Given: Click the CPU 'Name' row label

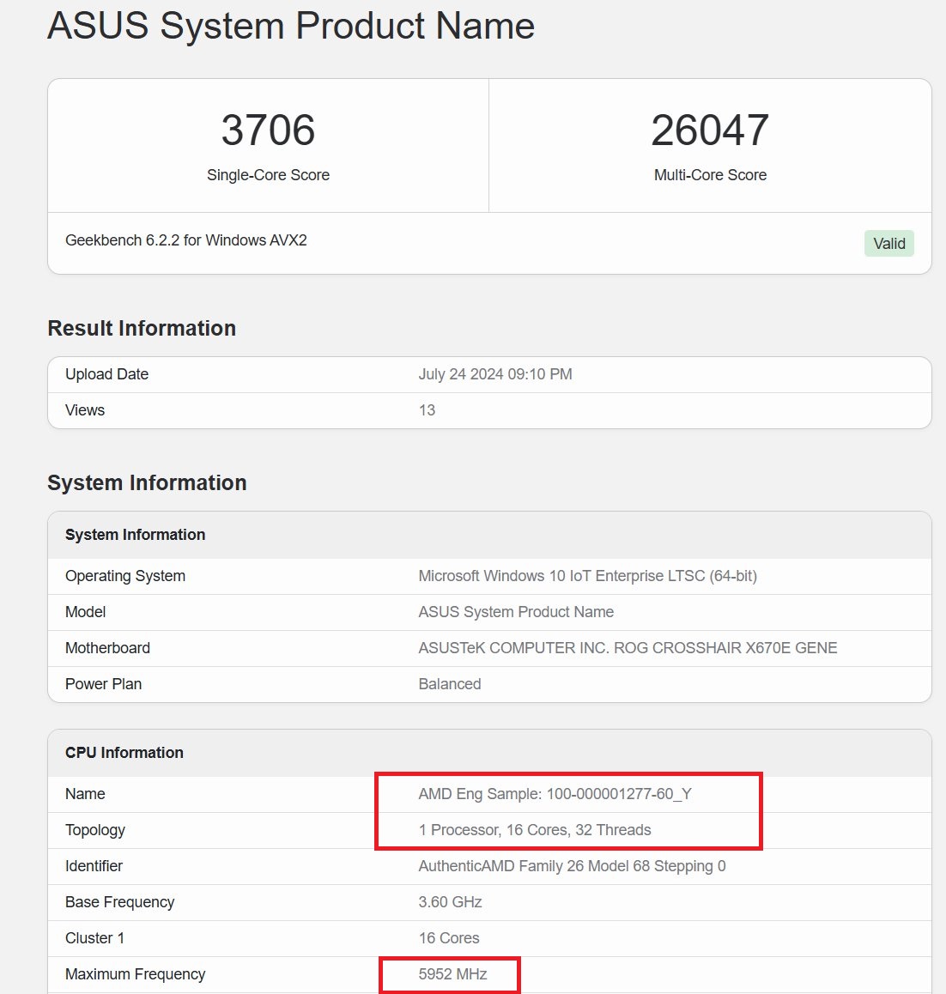Looking at the screenshot, I should [85, 794].
